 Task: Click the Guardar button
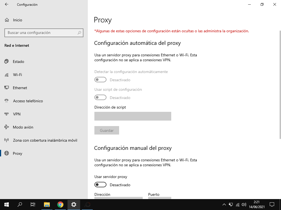tap(107, 130)
